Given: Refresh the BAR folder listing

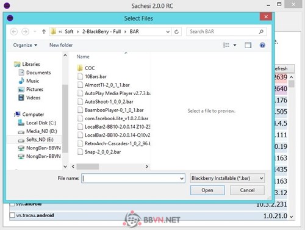Looking at the screenshot, I should pyautogui.click(x=176, y=32).
